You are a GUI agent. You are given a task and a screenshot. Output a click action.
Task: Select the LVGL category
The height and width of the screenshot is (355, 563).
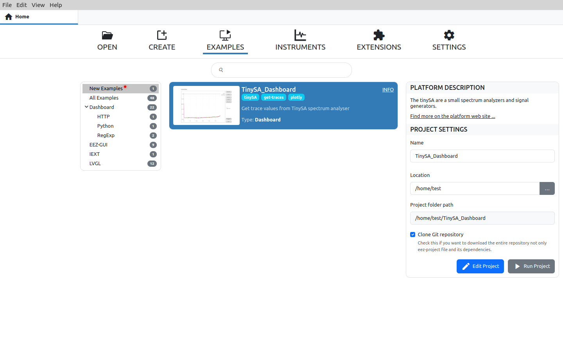click(x=120, y=164)
